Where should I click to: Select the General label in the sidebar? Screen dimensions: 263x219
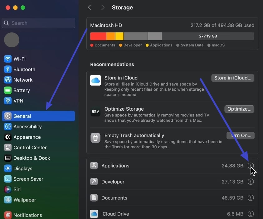click(22, 116)
